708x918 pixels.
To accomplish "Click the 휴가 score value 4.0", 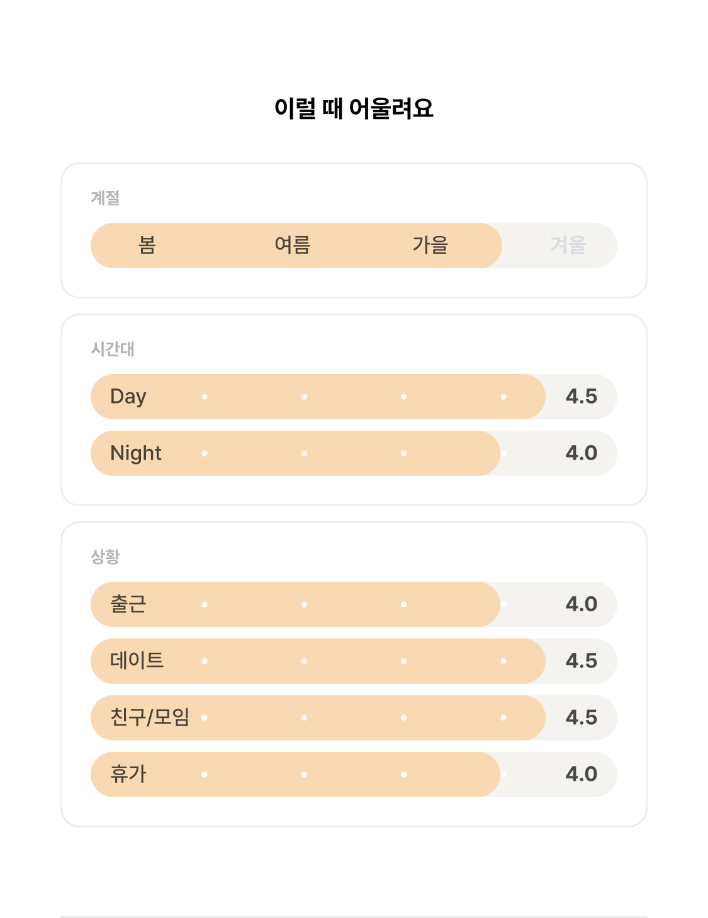I will pyautogui.click(x=582, y=774).
